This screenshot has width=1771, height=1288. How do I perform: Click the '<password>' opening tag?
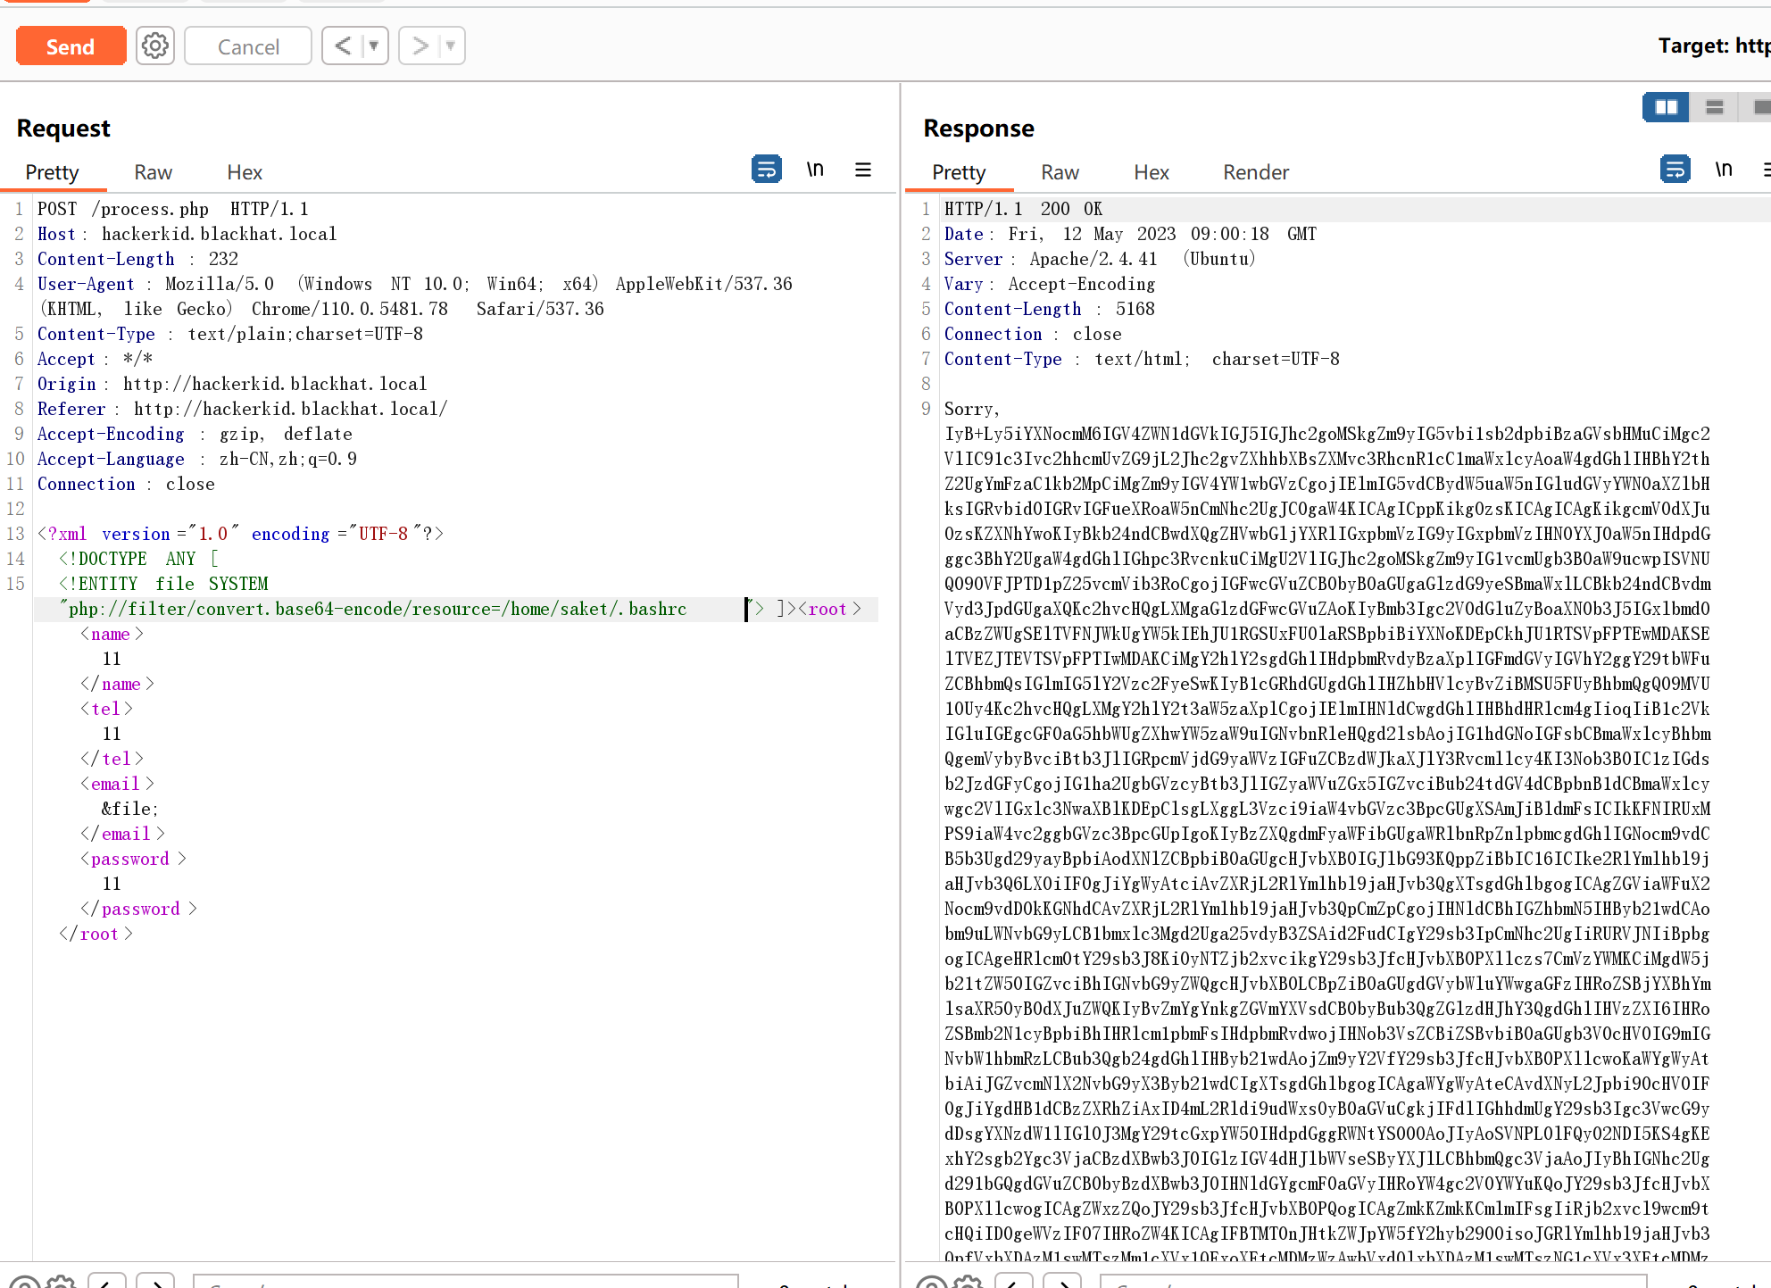[133, 859]
